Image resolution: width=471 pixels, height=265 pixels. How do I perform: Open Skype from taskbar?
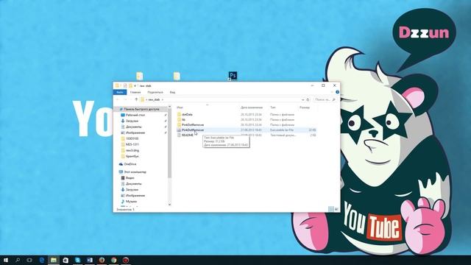(x=77, y=260)
